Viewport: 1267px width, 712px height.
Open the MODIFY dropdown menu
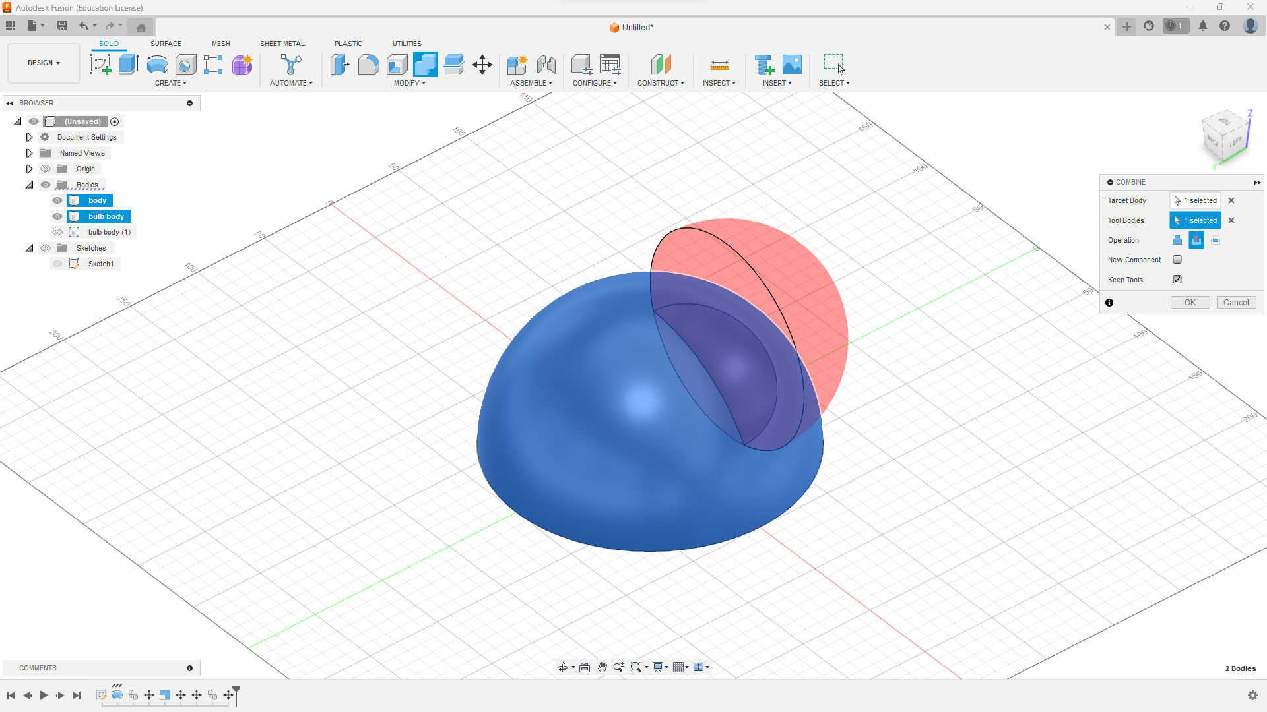coord(410,83)
